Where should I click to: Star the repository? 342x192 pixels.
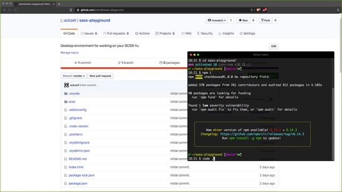[243, 20]
